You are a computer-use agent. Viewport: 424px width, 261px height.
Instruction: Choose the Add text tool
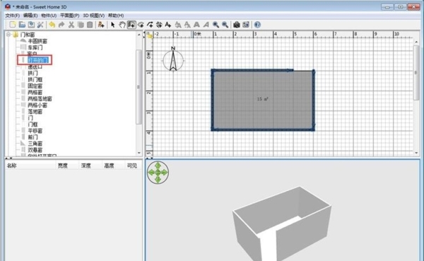click(x=168, y=25)
